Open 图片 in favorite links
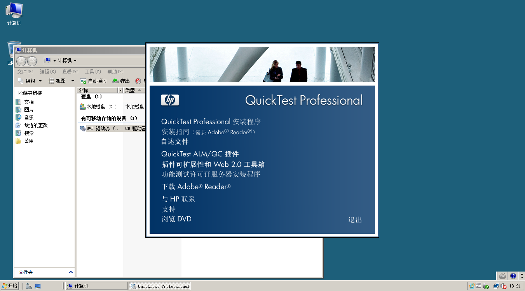Screen dimensions: 525x291 25,110
